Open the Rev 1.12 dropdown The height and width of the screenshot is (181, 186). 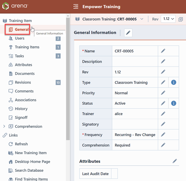click(168, 19)
